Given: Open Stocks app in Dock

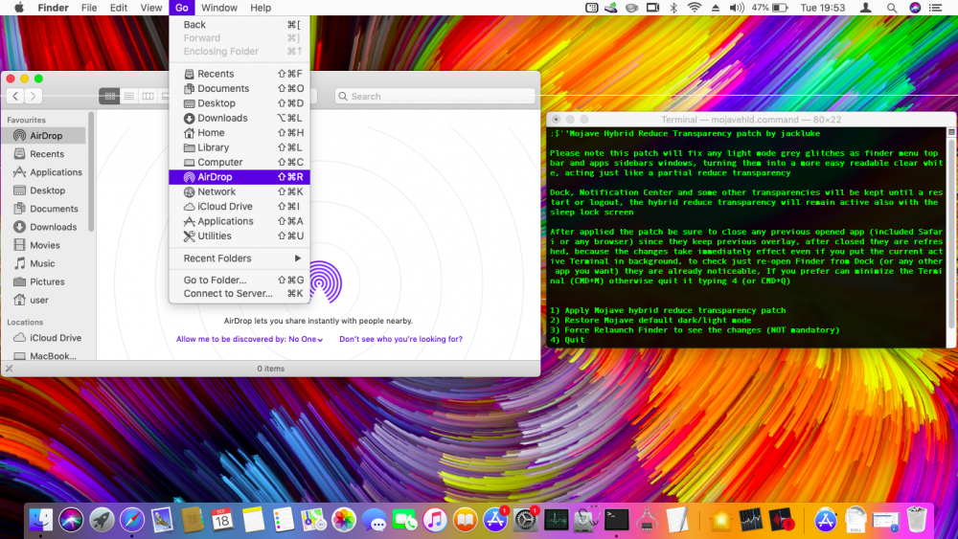Looking at the screenshot, I should pos(751,520).
